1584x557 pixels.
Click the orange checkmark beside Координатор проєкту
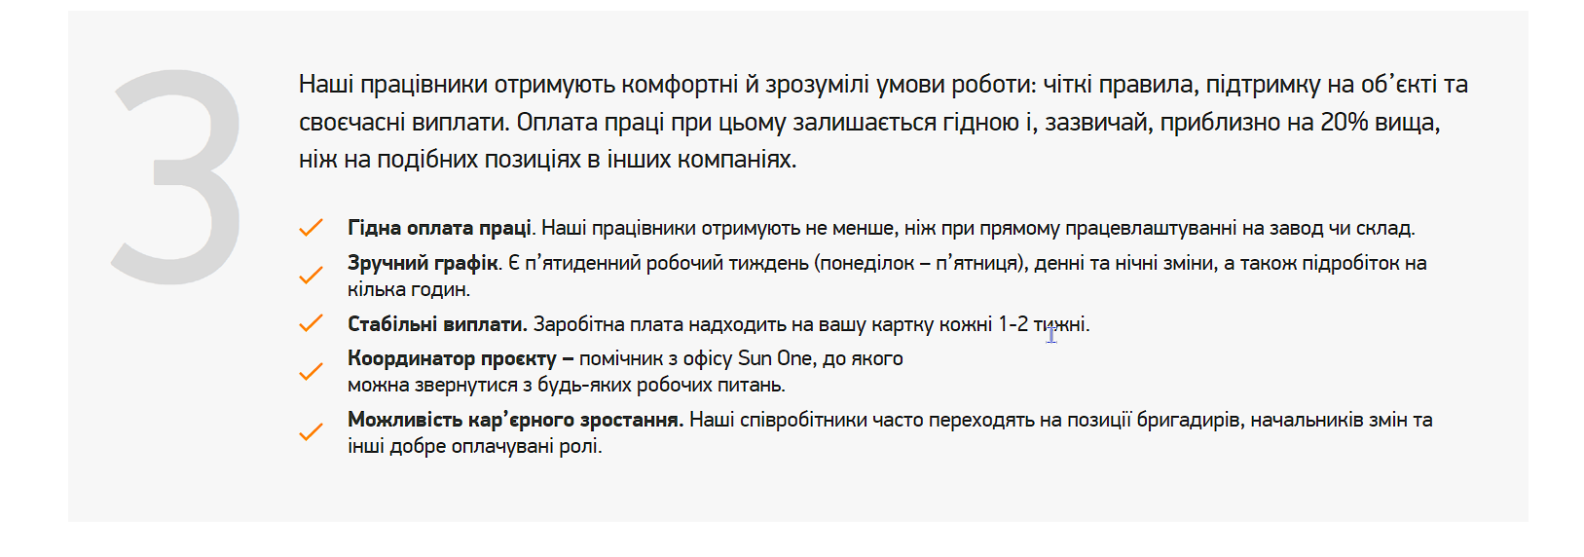(x=311, y=371)
